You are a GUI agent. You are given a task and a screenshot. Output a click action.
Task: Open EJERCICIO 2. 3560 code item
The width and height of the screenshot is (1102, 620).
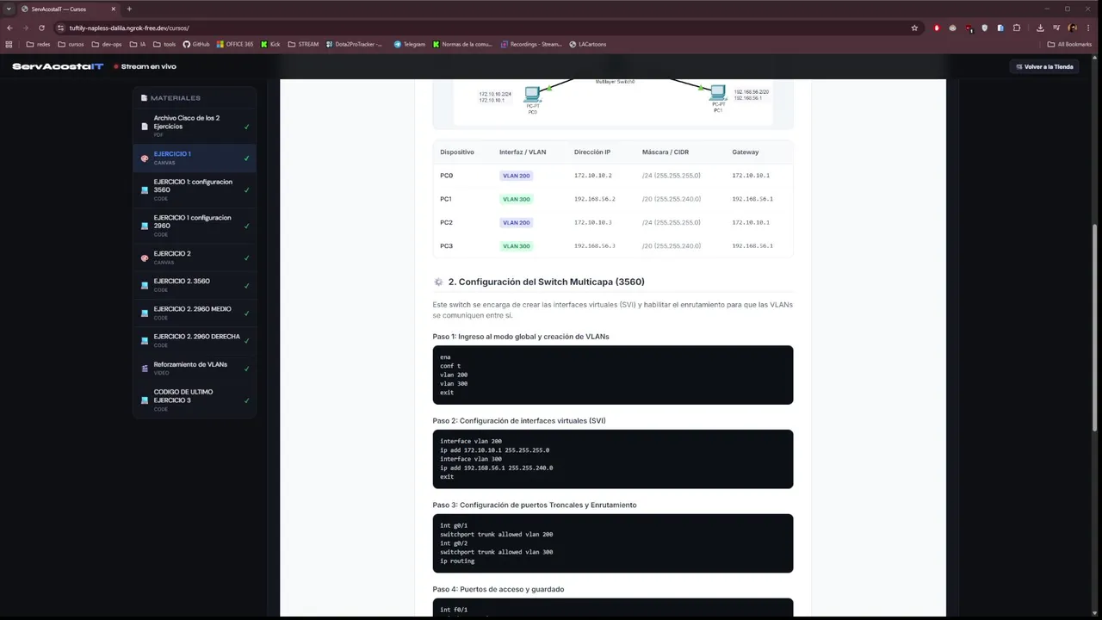coord(195,285)
